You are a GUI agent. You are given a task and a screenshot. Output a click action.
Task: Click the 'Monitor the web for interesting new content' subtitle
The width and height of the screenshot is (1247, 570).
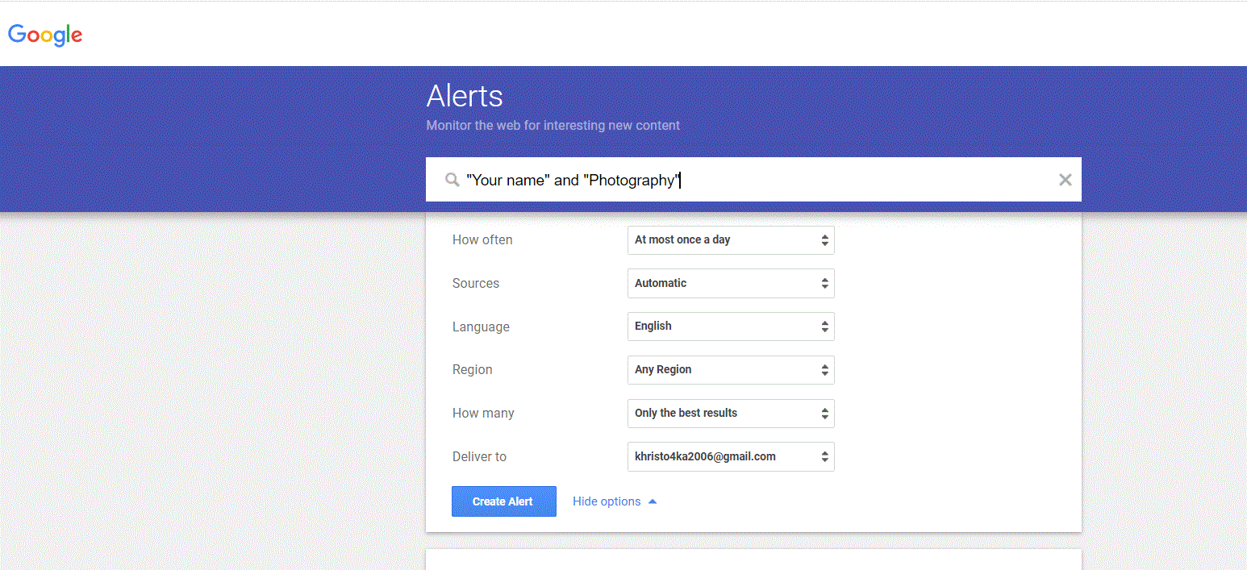tap(553, 126)
